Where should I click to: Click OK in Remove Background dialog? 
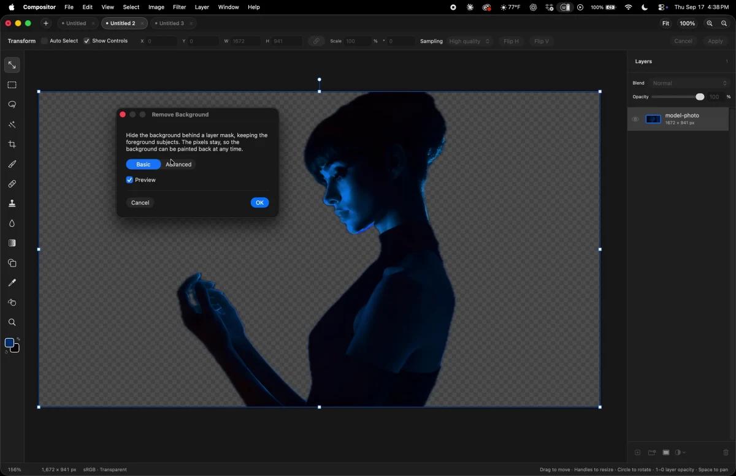point(260,203)
